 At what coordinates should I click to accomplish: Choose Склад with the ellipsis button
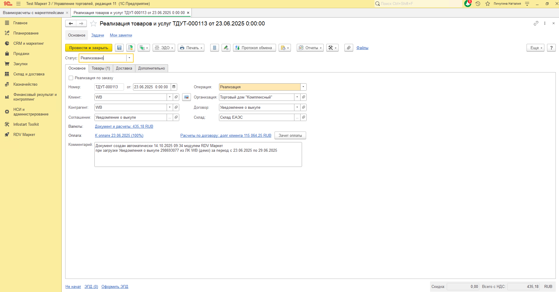tap(297, 117)
